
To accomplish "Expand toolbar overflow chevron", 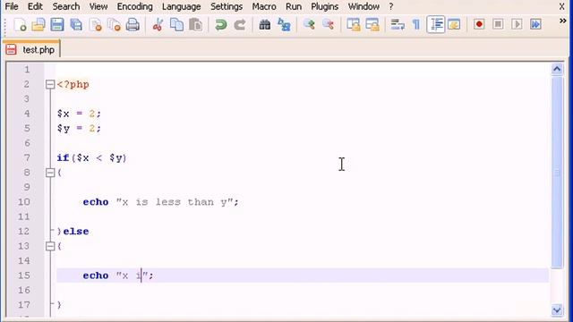I will coord(563,21).
